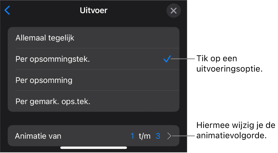The height and width of the screenshot is (153, 278).
Task: Select the 'Allemaal tegelijk' delivery option
Action: pyautogui.click(x=45, y=38)
